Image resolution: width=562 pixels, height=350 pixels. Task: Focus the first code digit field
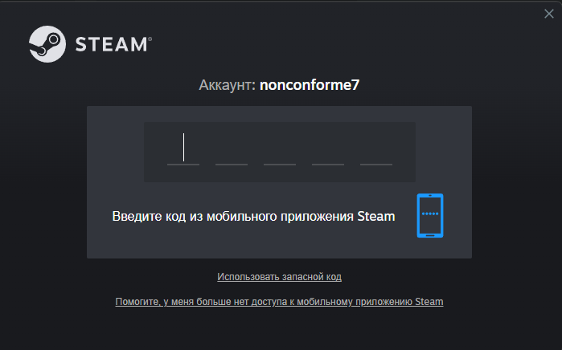183,149
